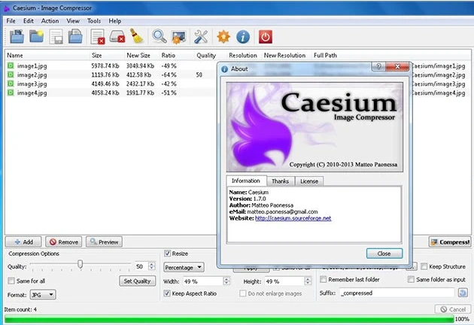Open the Format JPG dropdown
Viewport: 474px width, 325px height.
pos(43,294)
